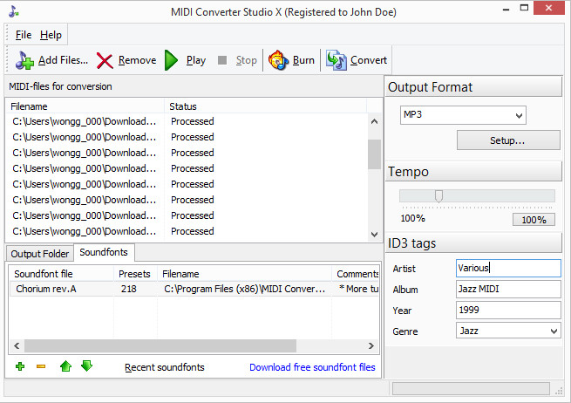This screenshot has width=571, height=403.
Task: Click the soundfont list scroll right arrow
Action: point(371,345)
